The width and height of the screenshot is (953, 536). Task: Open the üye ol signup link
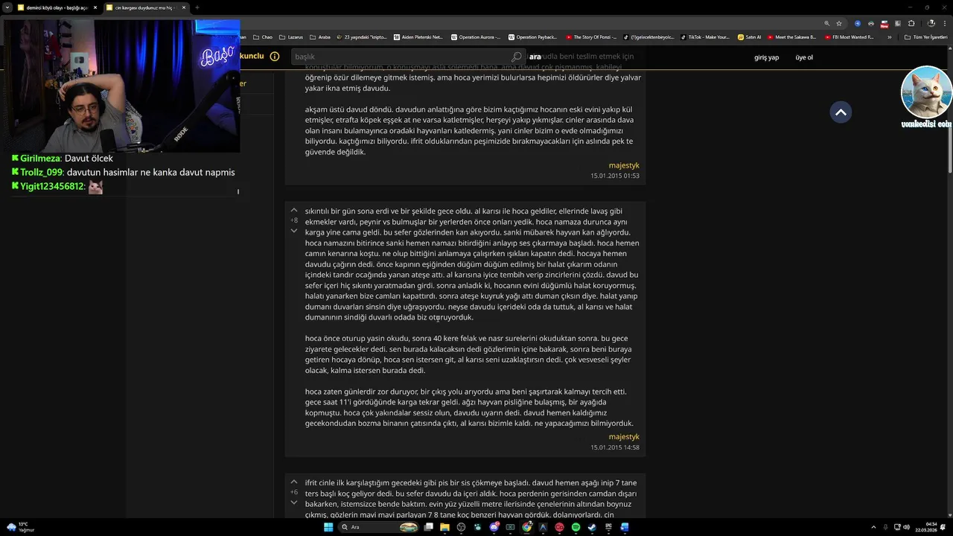point(804,57)
